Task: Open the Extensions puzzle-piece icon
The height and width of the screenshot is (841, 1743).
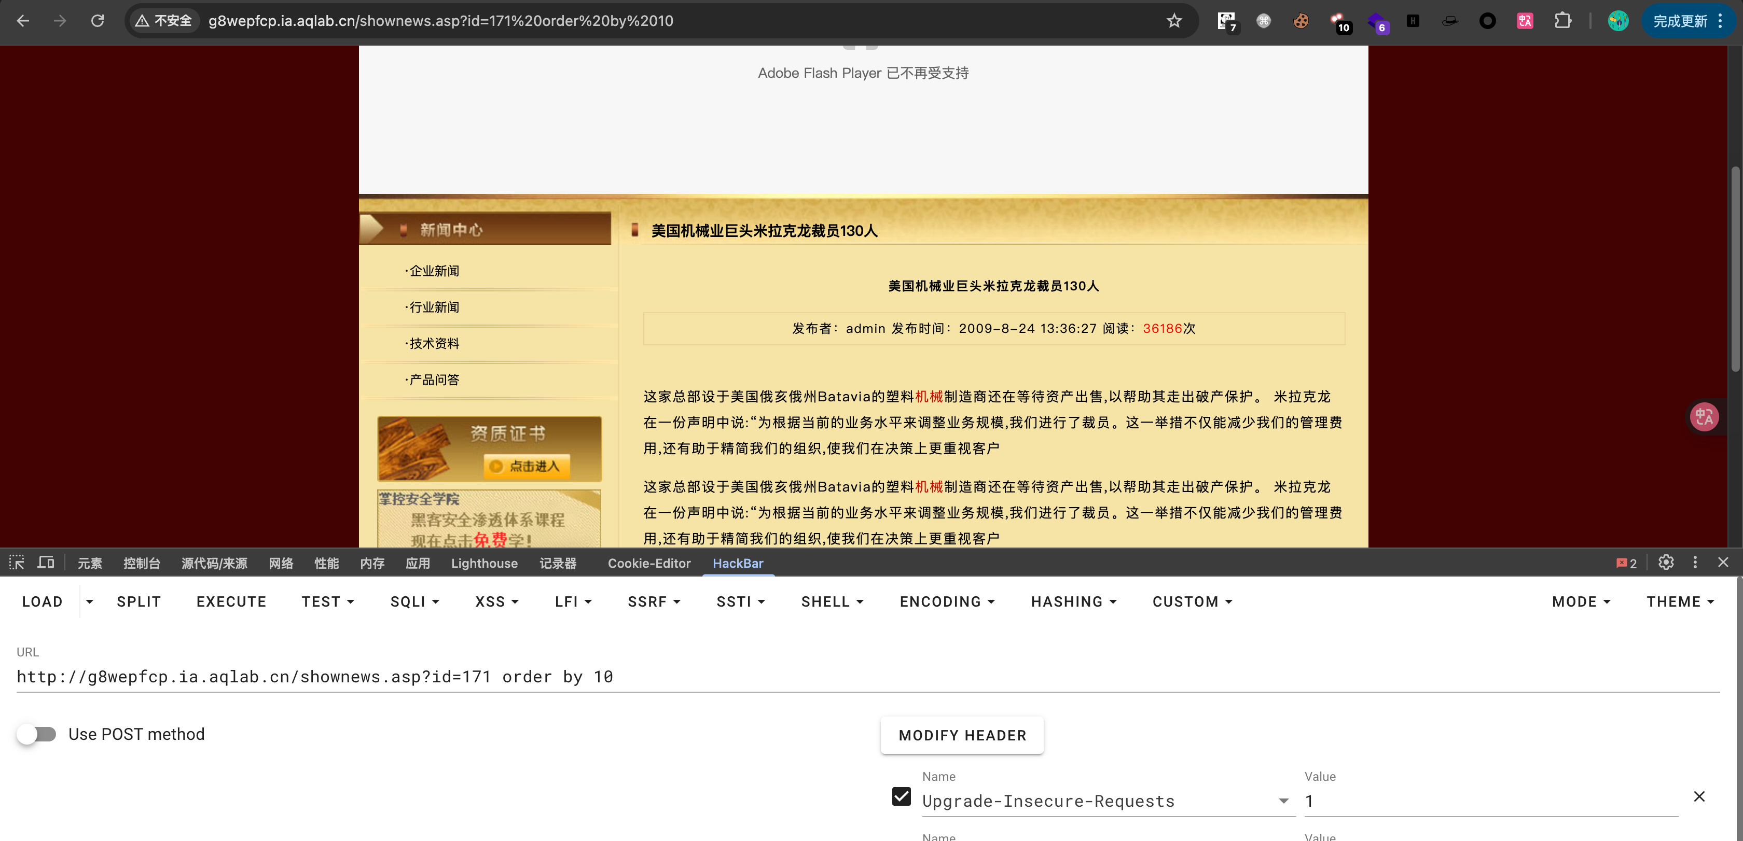Action: tap(1562, 20)
